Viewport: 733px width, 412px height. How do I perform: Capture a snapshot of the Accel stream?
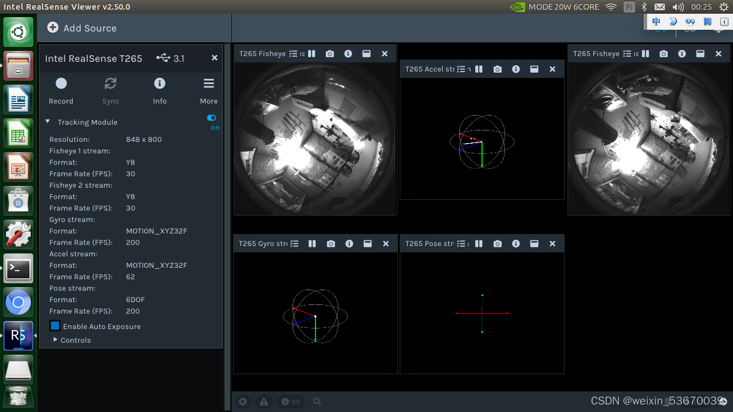tap(498, 69)
